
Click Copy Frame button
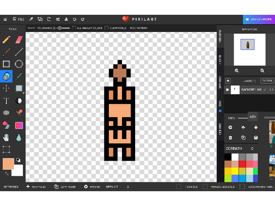tap(65, 187)
